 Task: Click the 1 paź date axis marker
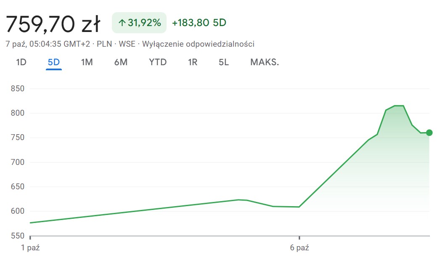point(30,248)
